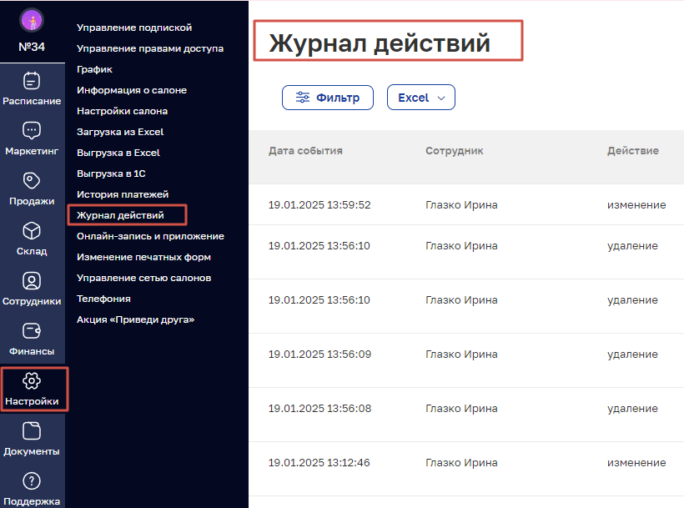The width and height of the screenshot is (684, 508).
Task: Open Управление сетью салонов
Action: coord(144,279)
